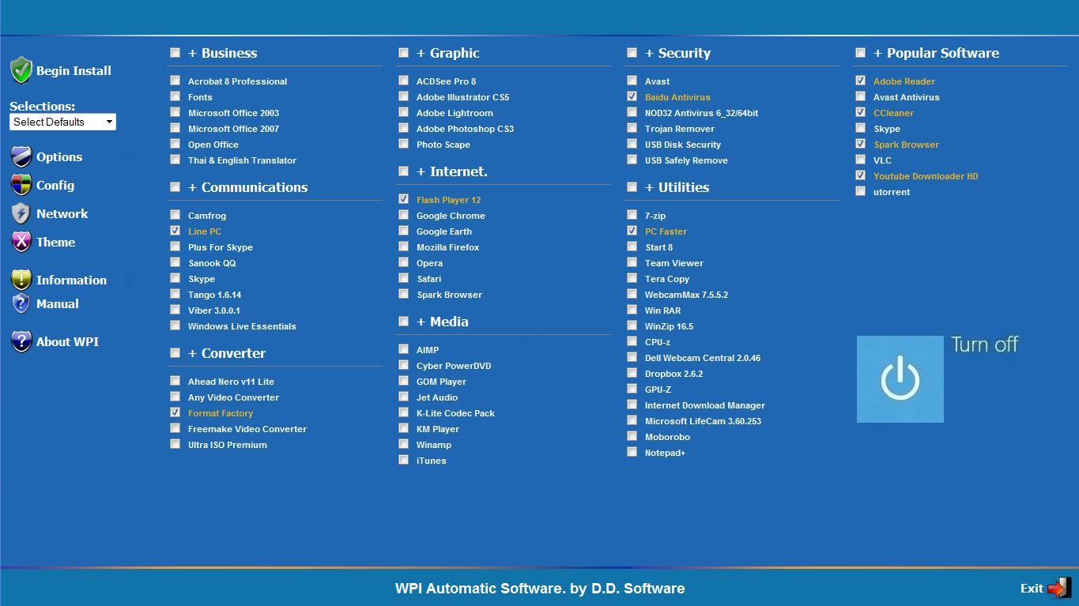Select the Internet Download Manager checkbox
The width and height of the screenshot is (1079, 606).
click(632, 405)
